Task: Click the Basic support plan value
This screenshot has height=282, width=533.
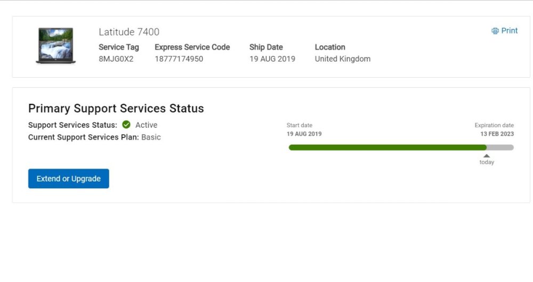Action: [151, 137]
